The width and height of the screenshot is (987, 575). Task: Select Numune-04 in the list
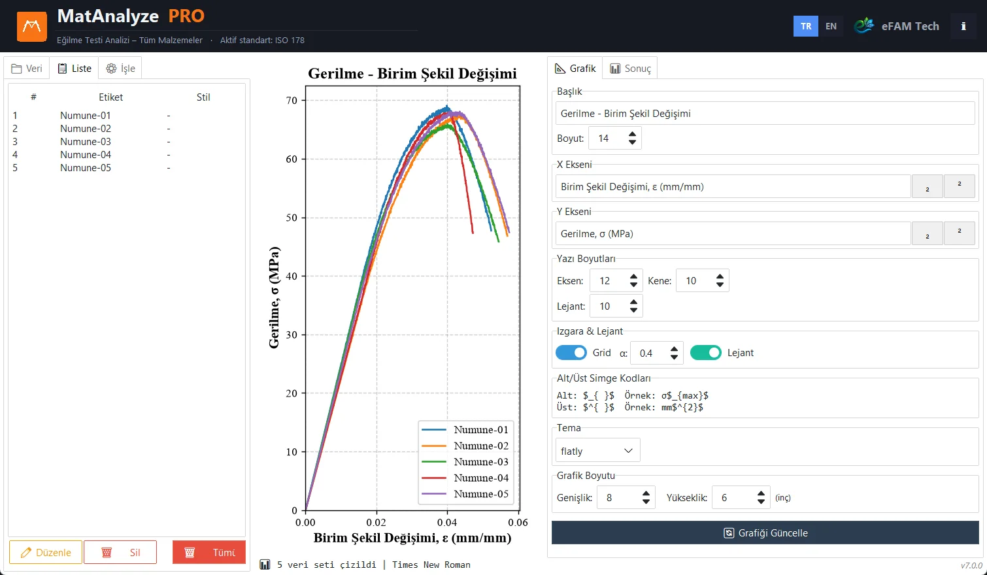(x=127, y=155)
